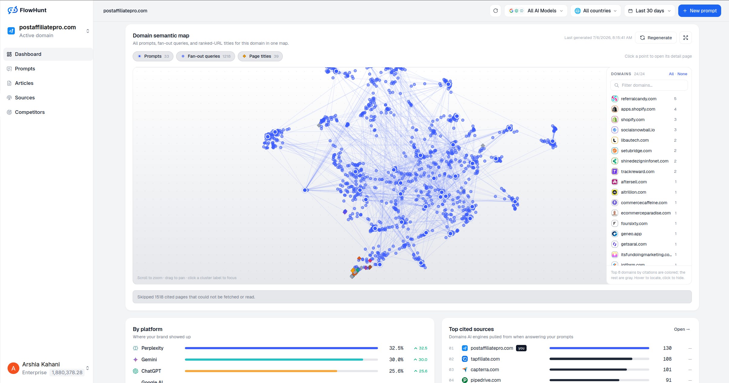
Task: Toggle setubridge.com in the domain list
Action: point(644,151)
